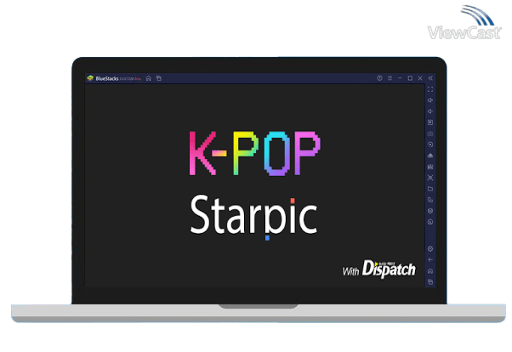Open the BlueStacks help question-mark icon
Viewport: 512px width, 352px height.
(x=379, y=78)
